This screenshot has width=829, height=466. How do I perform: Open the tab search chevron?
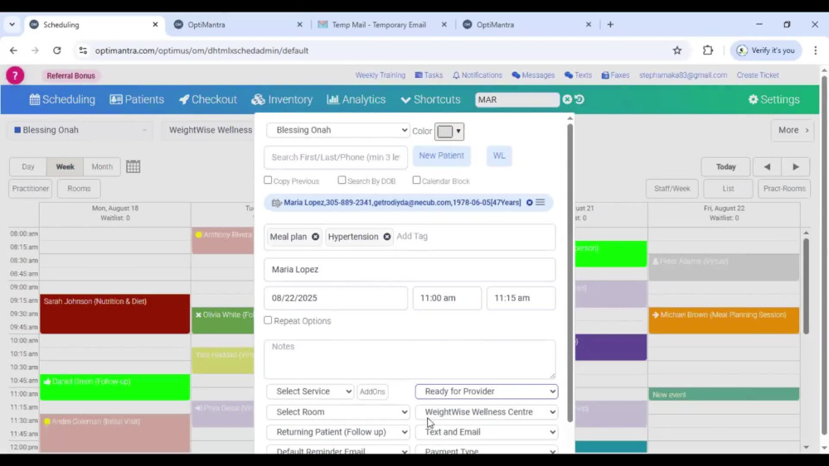point(12,24)
